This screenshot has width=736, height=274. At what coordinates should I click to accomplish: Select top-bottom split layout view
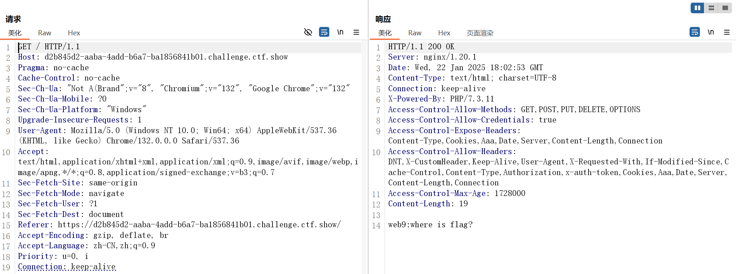click(711, 8)
